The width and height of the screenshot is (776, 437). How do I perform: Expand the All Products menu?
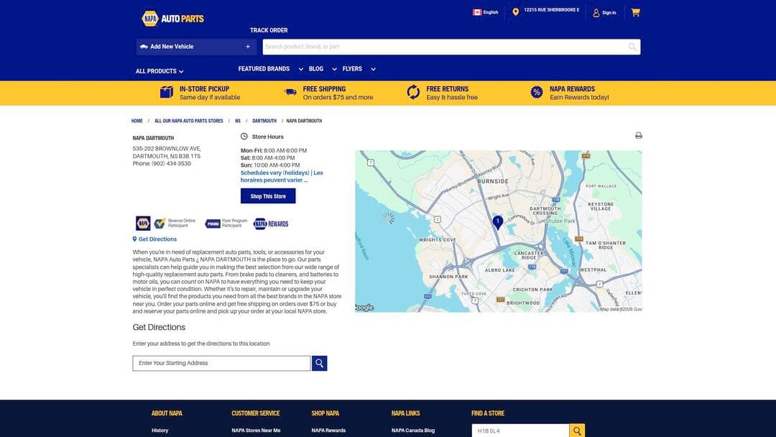pyautogui.click(x=156, y=70)
